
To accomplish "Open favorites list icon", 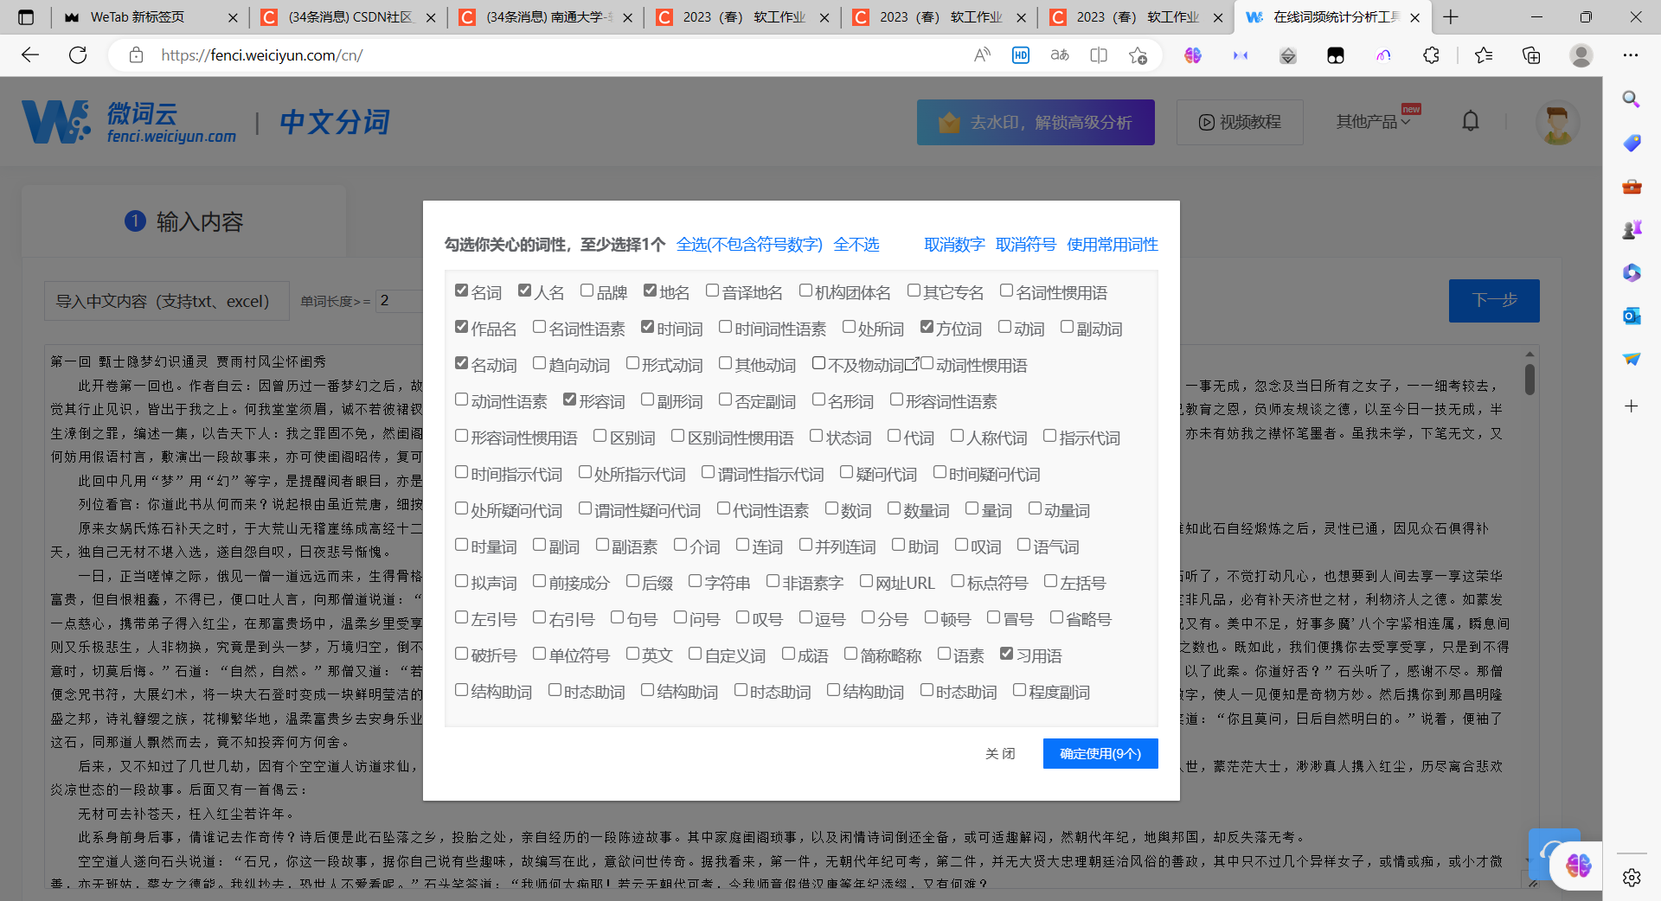I will click(x=1484, y=55).
